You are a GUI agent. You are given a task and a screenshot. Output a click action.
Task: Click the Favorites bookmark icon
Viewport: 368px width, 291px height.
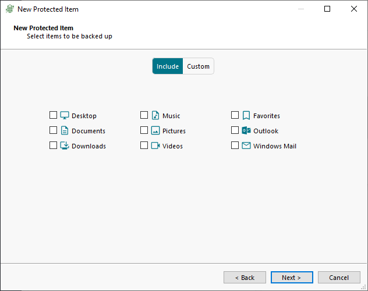point(246,115)
